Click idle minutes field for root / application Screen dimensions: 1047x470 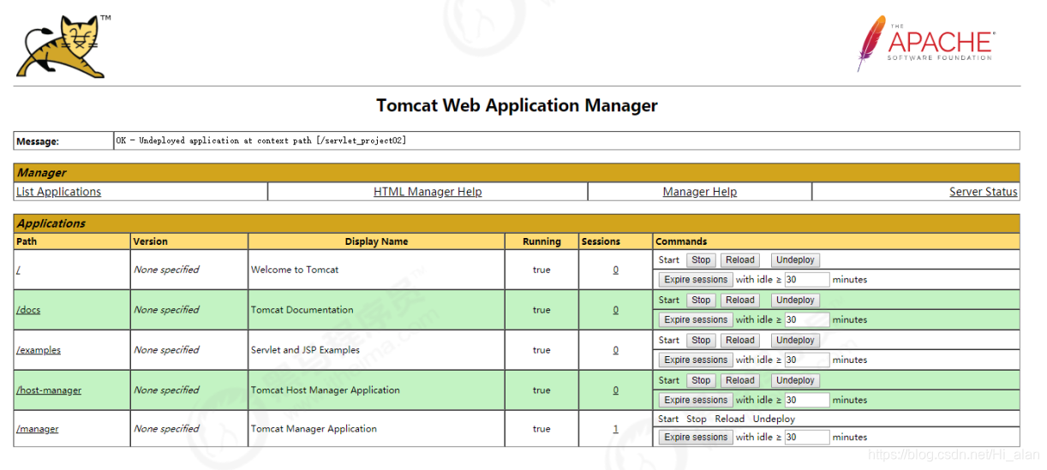coord(807,280)
